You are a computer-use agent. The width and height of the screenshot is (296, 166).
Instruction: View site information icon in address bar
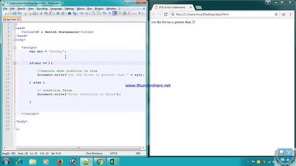(173, 14)
